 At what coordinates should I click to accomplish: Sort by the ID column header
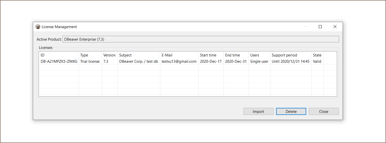pos(59,55)
